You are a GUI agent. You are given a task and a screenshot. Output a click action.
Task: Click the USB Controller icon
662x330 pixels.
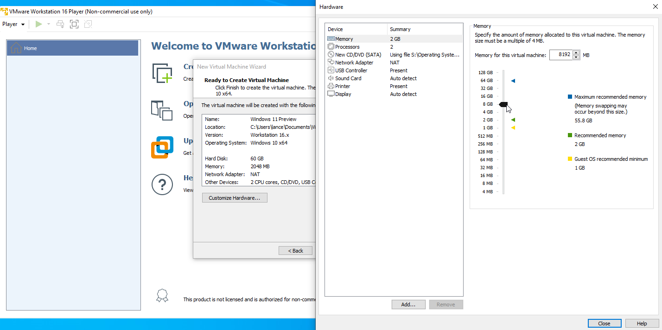[331, 70]
